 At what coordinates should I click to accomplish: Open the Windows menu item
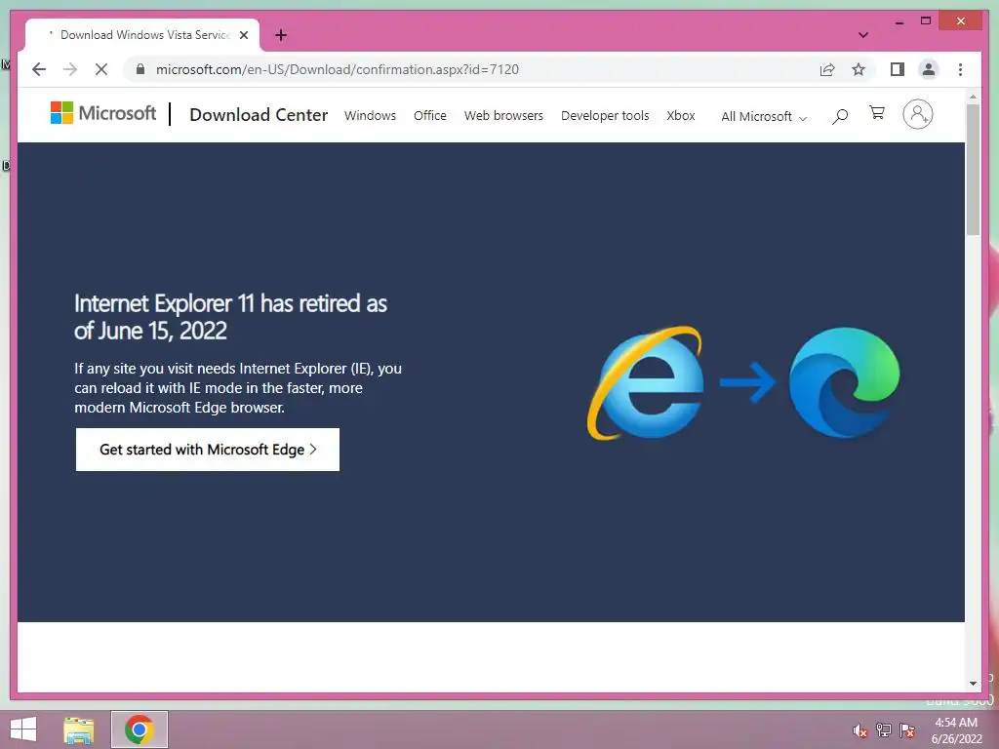[370, 116]
